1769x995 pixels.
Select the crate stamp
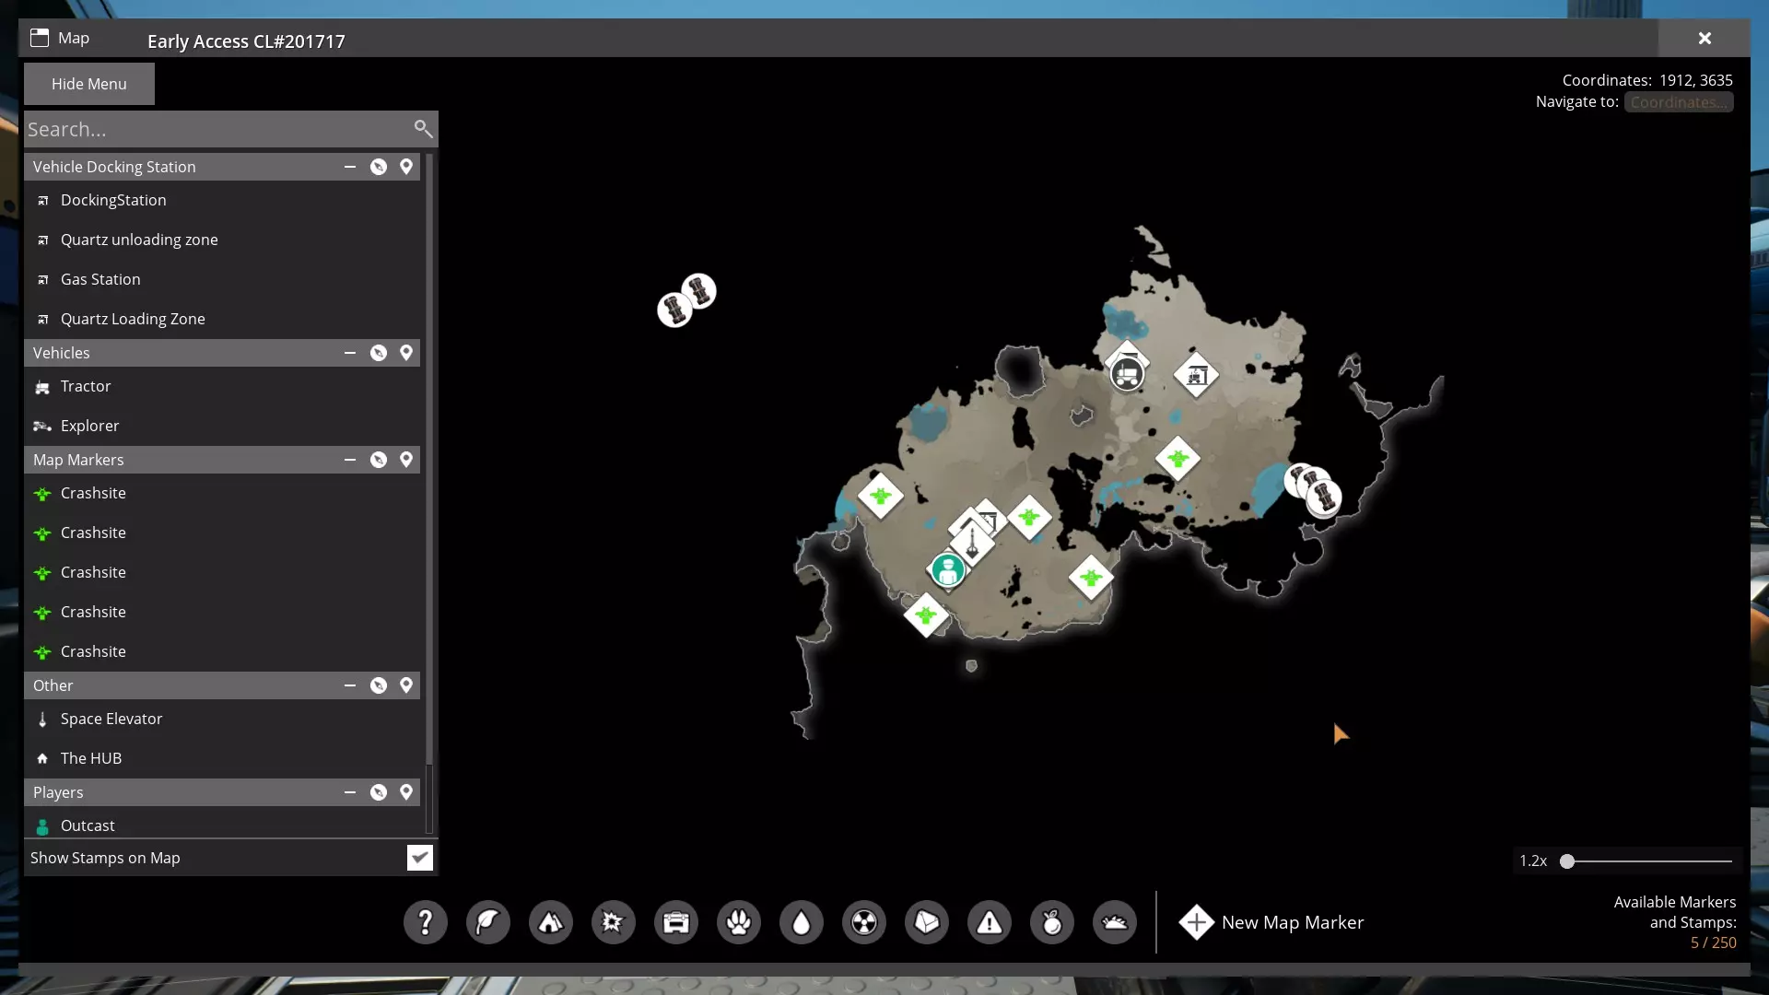click(675, 922)
